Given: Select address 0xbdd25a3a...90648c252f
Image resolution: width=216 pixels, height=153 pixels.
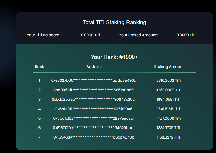Looking at the screenshot, I should (94, 99).
